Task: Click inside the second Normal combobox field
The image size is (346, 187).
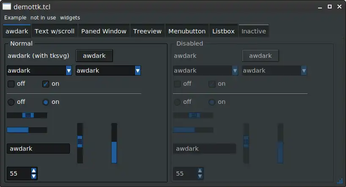Action: tap(105, 70)
